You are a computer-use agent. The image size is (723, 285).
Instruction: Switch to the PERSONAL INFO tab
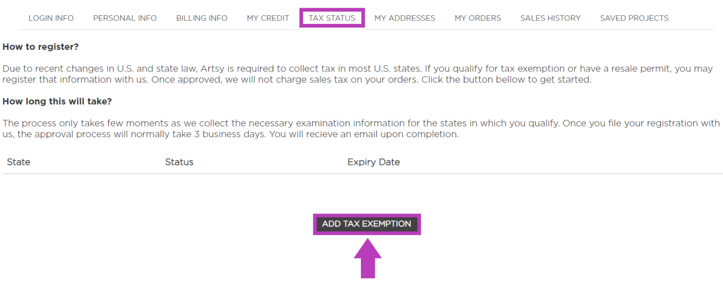125,18
